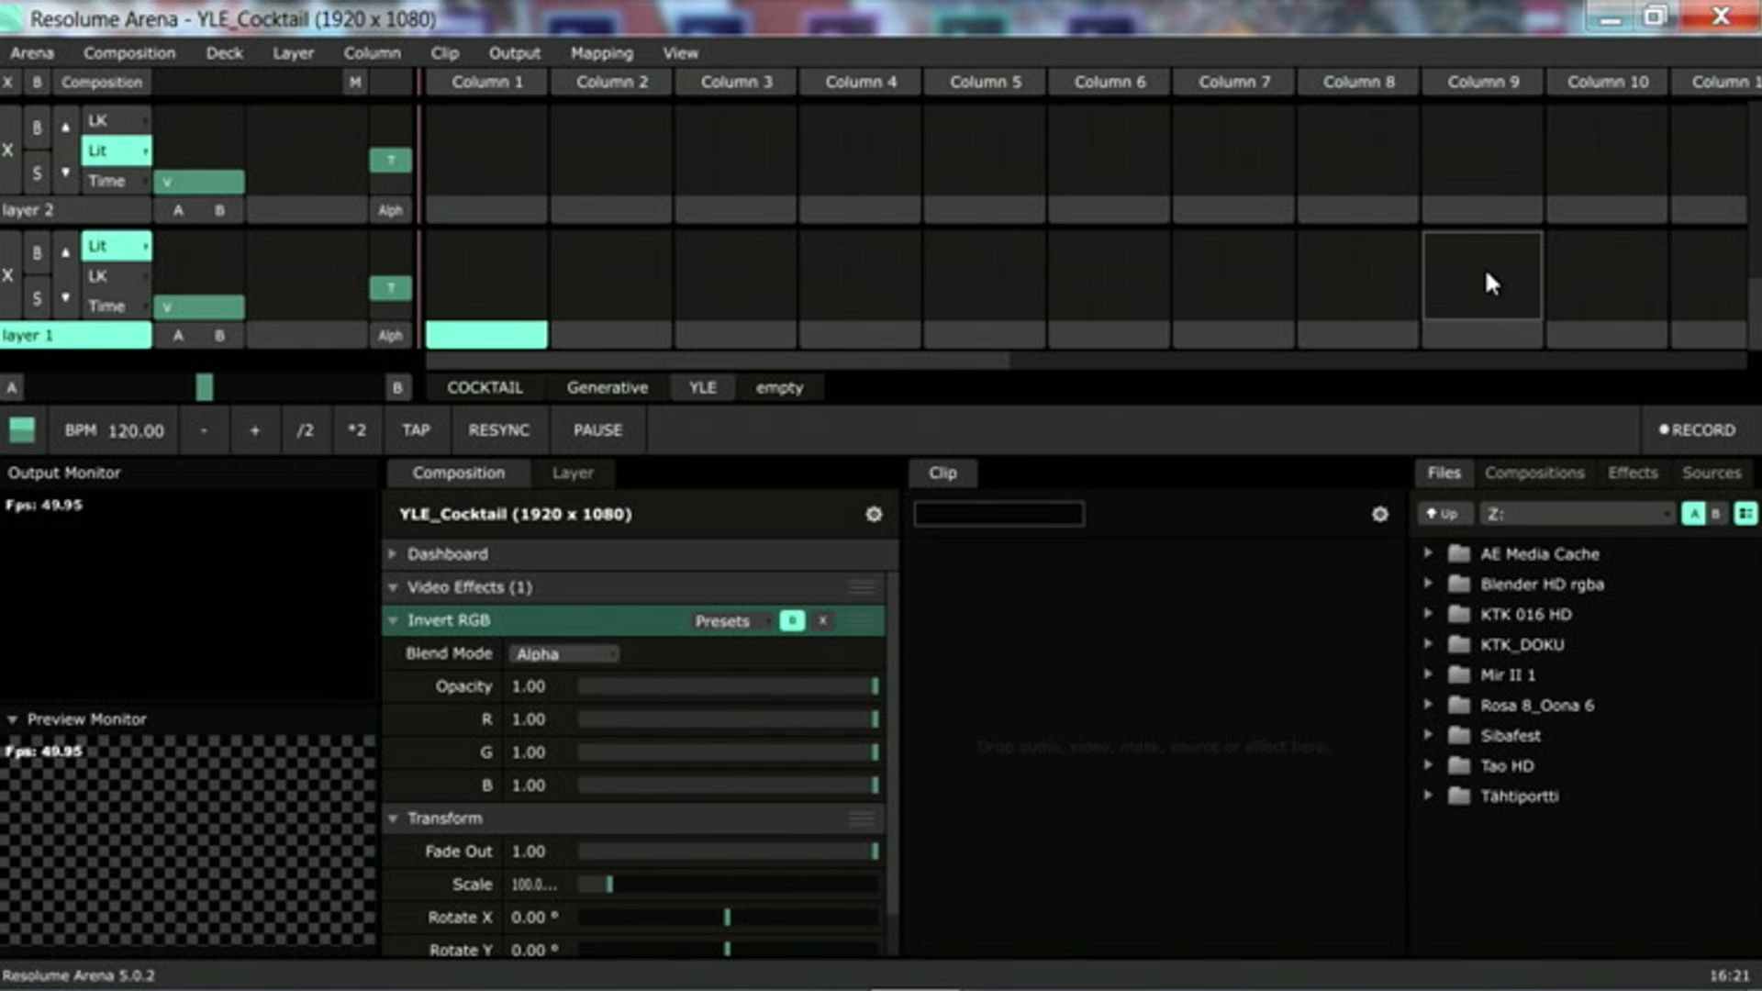Click composition M master button
This screenshot has height=991, width=1762.
(354, 83)
